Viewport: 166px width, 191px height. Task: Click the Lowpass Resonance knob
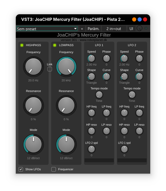(66, 105)
